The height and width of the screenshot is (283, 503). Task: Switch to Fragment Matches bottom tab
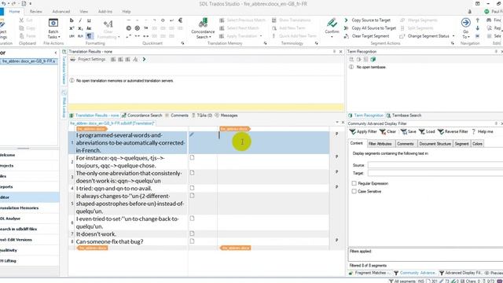pos(369,273)
